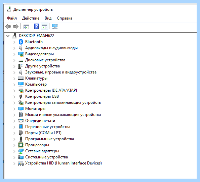Click the Компьютер monitor icon
Screen dimensions: 200x182
point(21,84)
